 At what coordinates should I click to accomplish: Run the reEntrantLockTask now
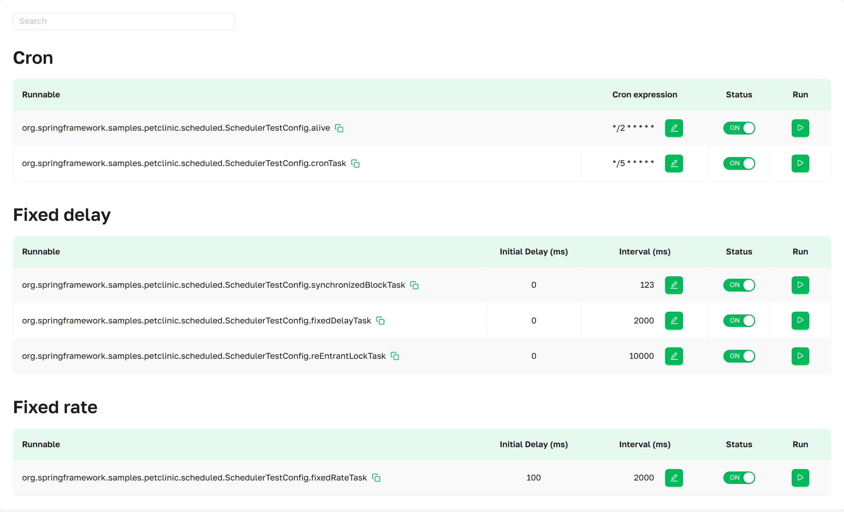click(800, 356)
